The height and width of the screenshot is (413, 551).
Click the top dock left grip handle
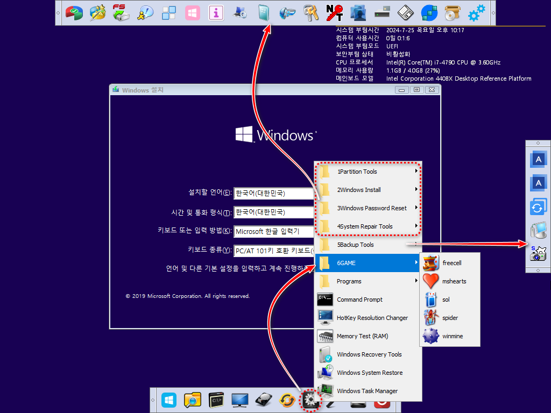click(58, 13)
